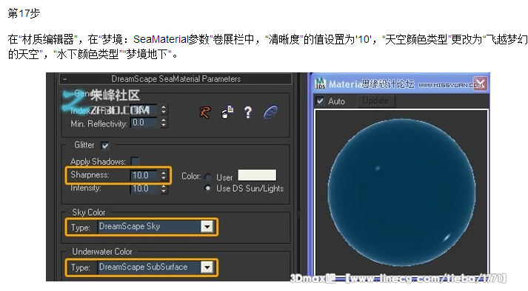Click the User glitter color swatch

[x=257, y=175]
